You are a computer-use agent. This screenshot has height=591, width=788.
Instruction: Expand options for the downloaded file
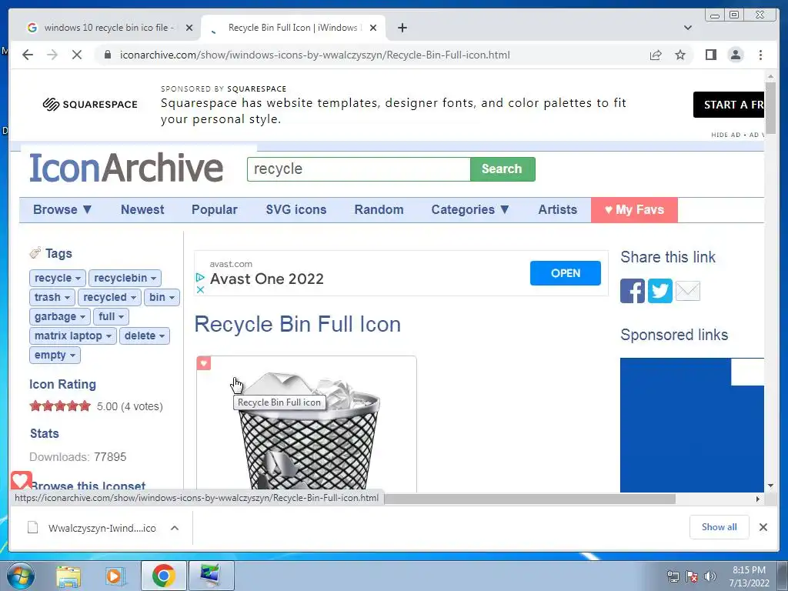click(175, 528)
